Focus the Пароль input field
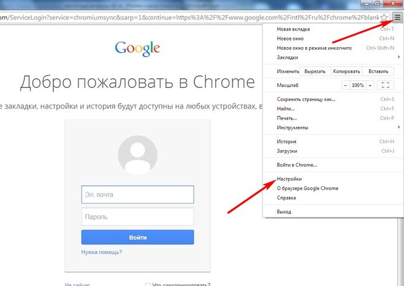The height and width of the screenshot is (286, 404). click(137, 217)
